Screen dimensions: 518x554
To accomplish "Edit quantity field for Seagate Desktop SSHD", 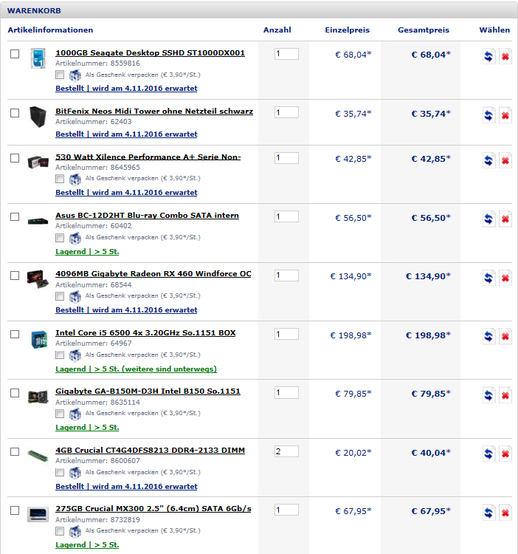I will (x=286, y=54).
